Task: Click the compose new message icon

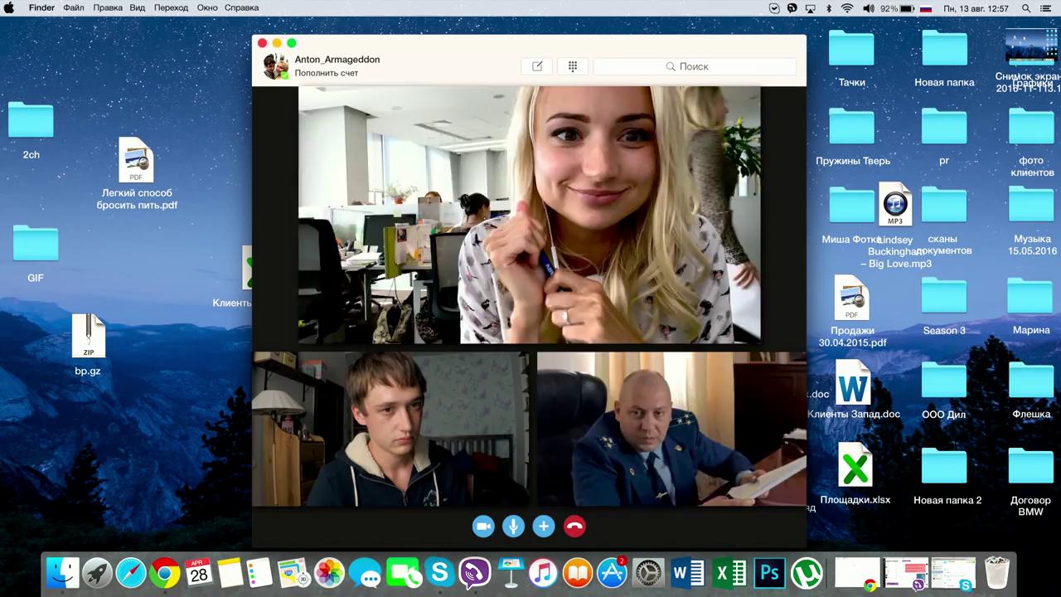Action: point(537,66)
